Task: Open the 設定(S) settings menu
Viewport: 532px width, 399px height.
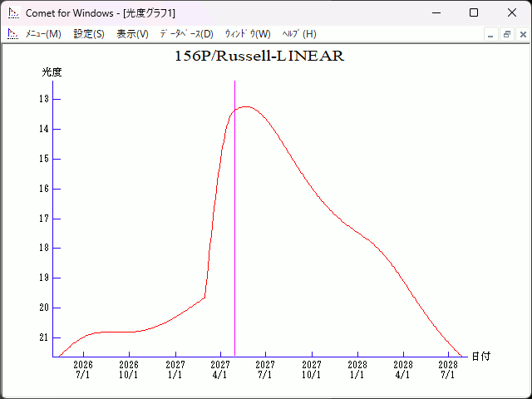Action: click(89, 34)
